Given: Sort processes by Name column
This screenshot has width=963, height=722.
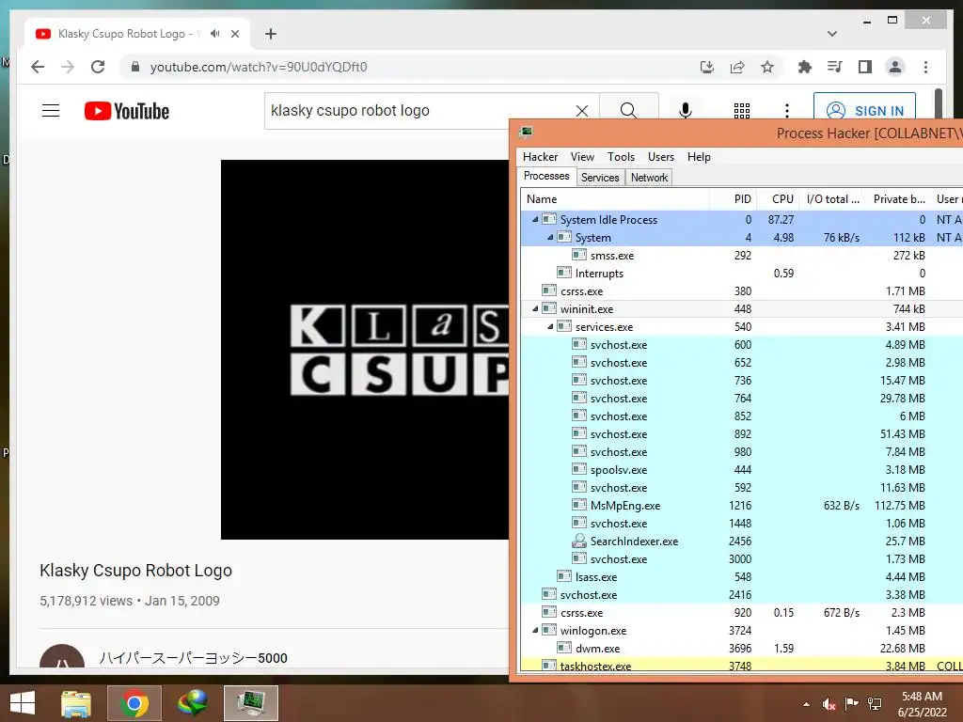Looking at the screenshot, I should 615,199.
